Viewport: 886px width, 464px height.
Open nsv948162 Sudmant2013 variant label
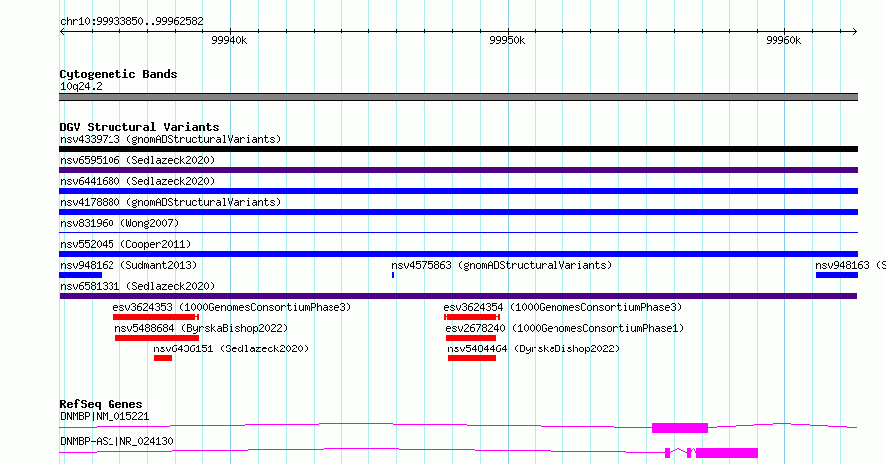coord(128,265)
